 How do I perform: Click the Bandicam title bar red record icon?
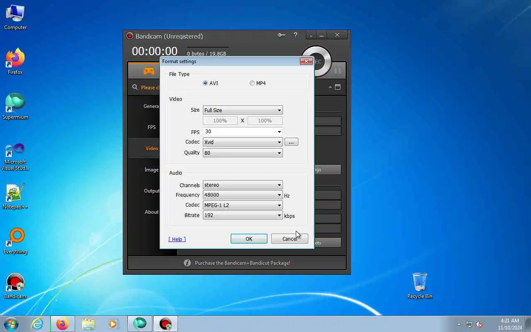click(130, 36)
